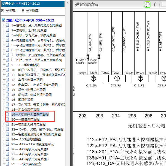Viewport: 166px width, 166px height.
Task: Select 19—无钥匙进入启动电路图
Action: 30,115
